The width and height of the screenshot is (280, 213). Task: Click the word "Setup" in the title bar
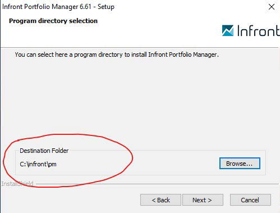106,7
